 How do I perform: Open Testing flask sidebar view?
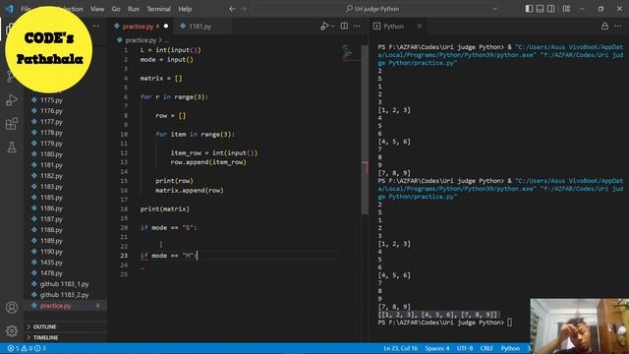tap(12, 147)
